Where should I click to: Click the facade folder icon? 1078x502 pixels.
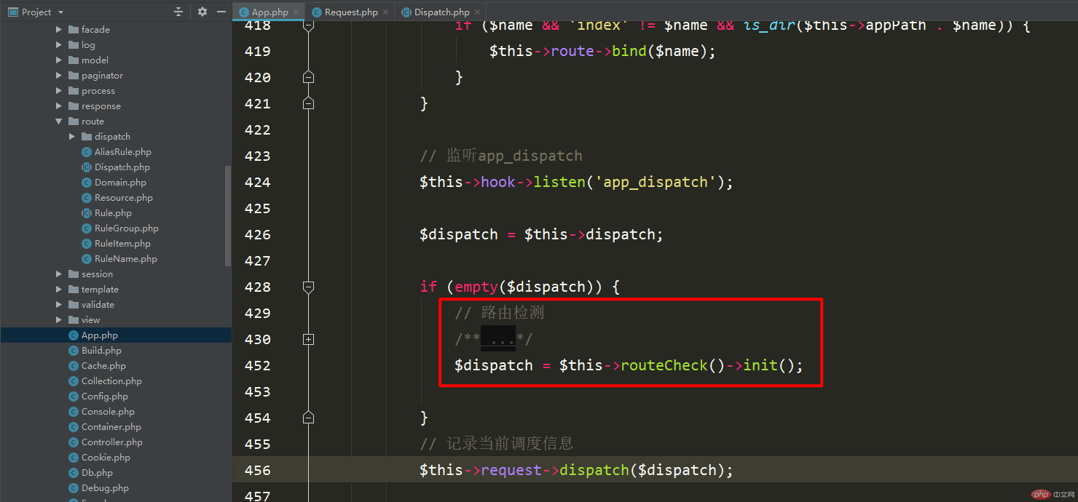point(74,30)
